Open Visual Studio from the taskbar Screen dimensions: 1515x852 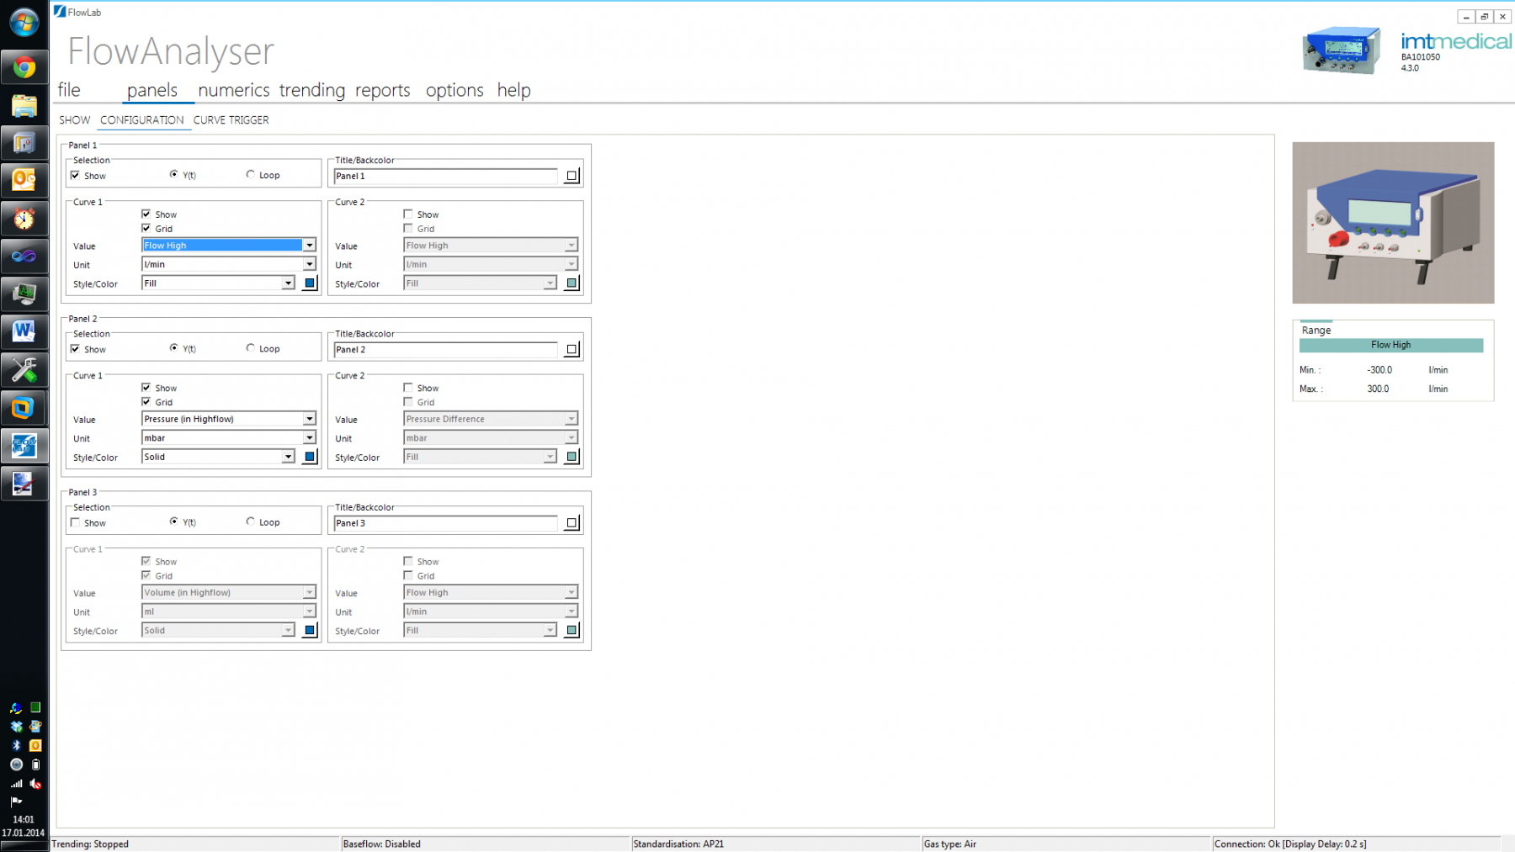24,255
